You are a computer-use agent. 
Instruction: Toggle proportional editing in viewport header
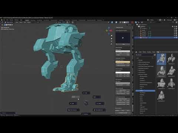[73, 22]
